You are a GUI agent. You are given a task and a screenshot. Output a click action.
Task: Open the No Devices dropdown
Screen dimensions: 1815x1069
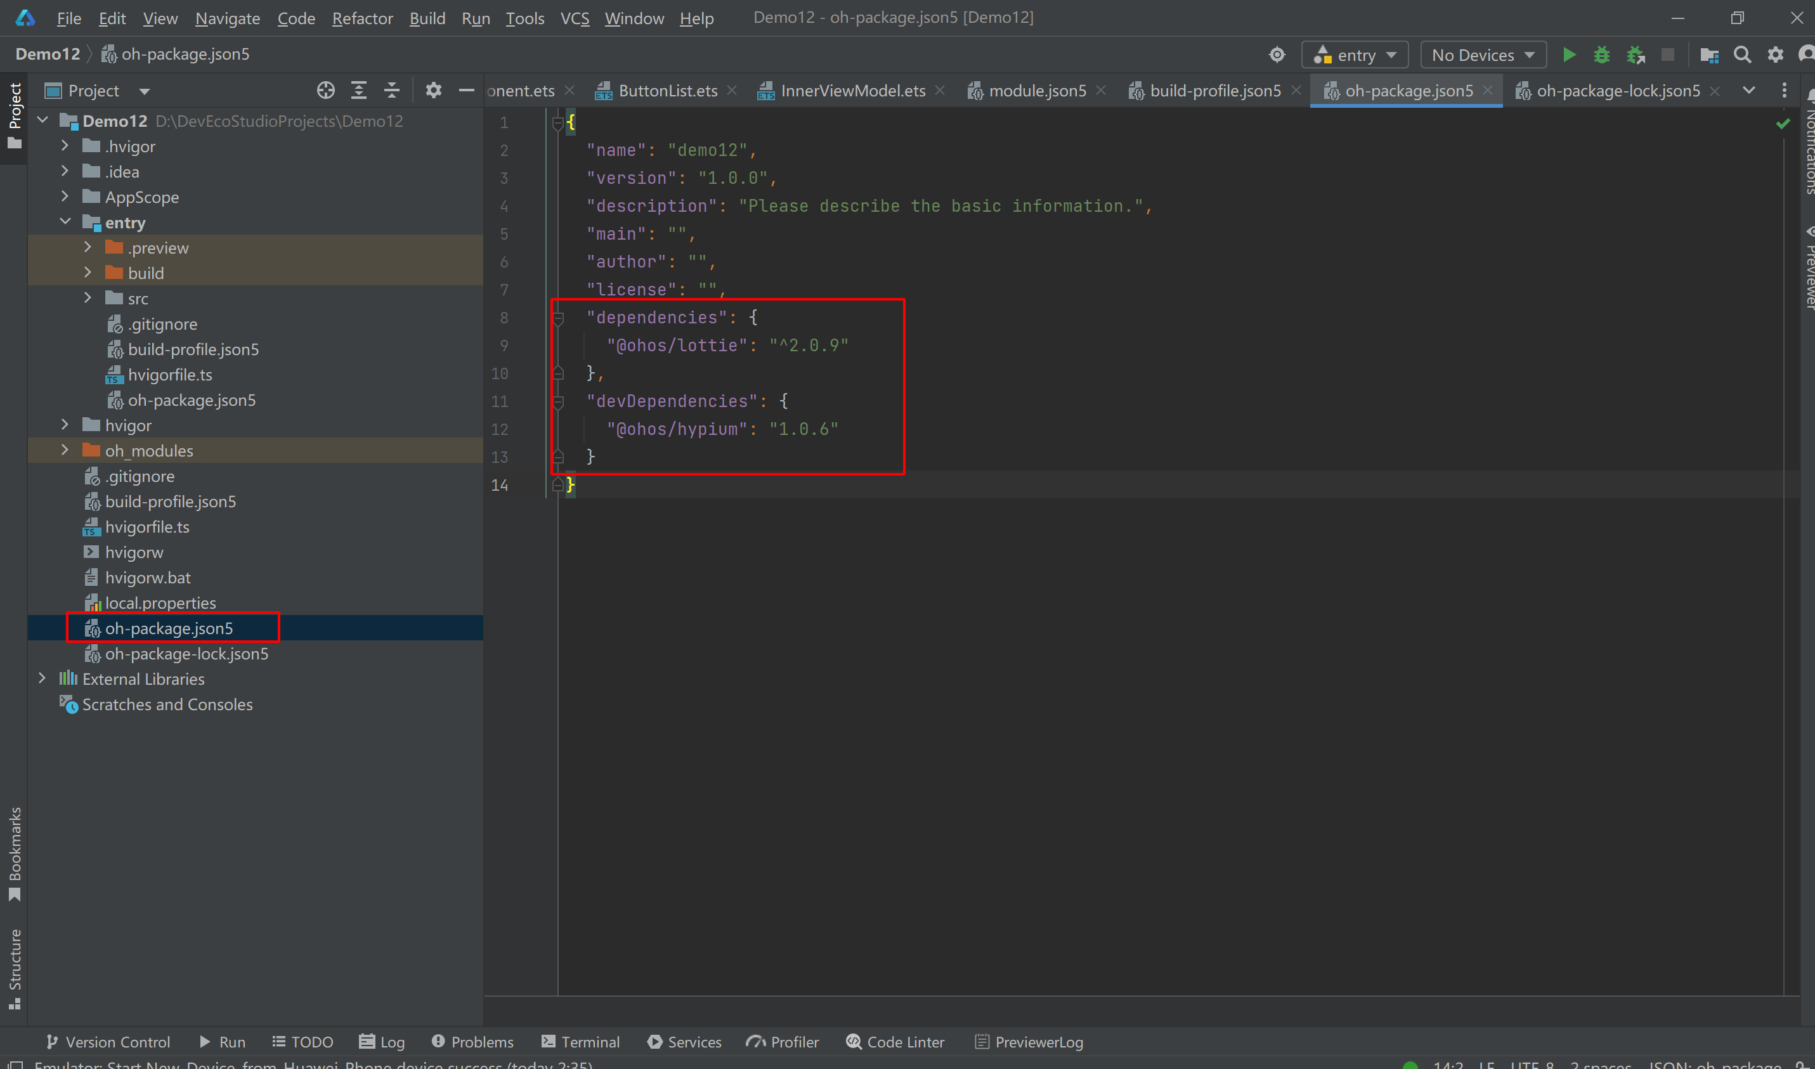1483,55
